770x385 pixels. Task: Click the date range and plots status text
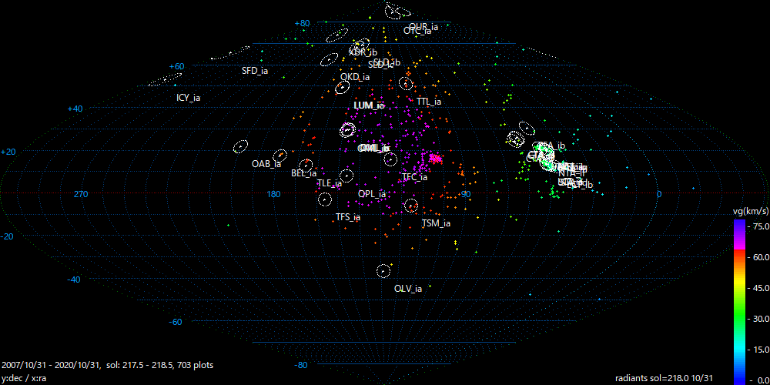[108, 365]
